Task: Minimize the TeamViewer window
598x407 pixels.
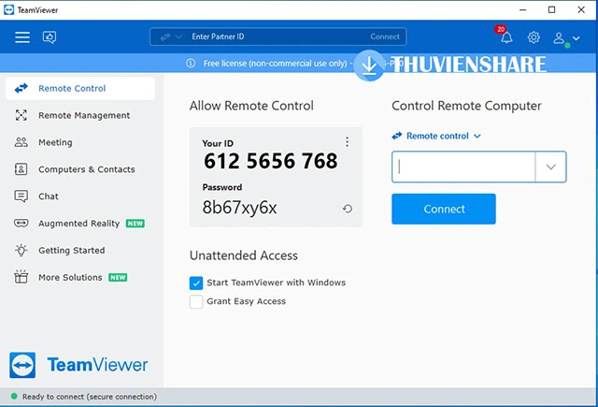Action: click(523, 10)
